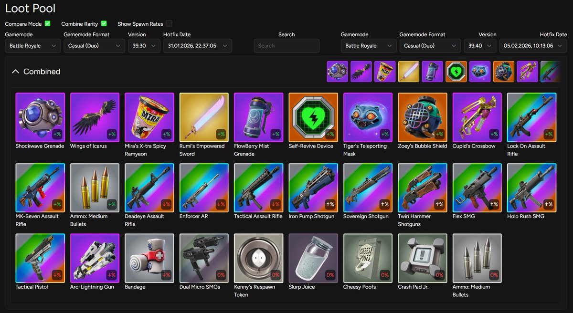Screen dimensions: 573x313
Task: Open the Slurp Juice card
Action: pos(314,258)
